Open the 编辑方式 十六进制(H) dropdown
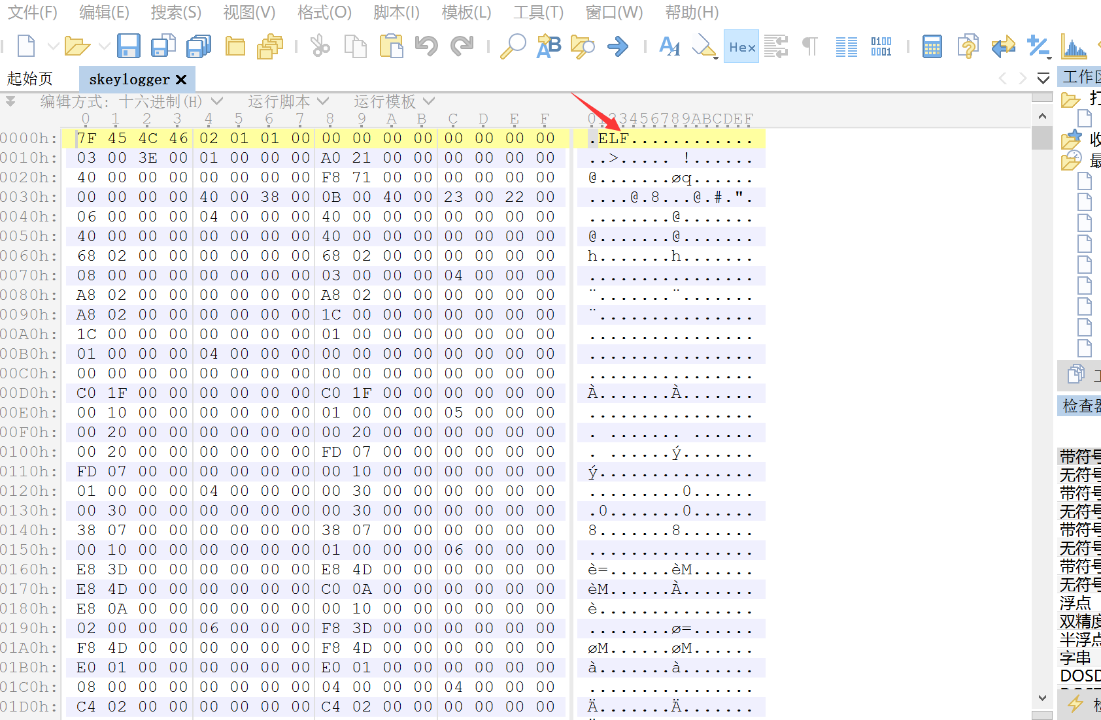Image resolution: width=1101 pixels, height=720 pixels. (132, 101)
